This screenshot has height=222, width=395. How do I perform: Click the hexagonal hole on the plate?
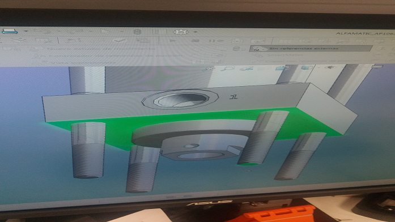point(180,99)
